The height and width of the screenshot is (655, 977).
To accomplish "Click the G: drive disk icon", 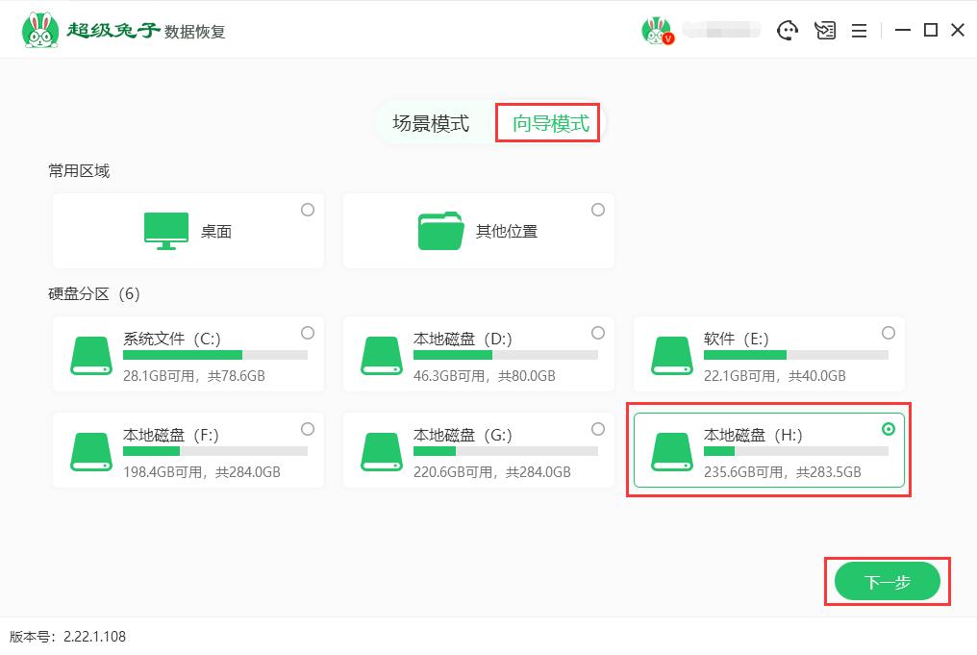I will tap(382, 451).
